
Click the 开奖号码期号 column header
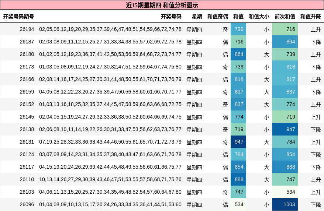click(x=18, y=17)
